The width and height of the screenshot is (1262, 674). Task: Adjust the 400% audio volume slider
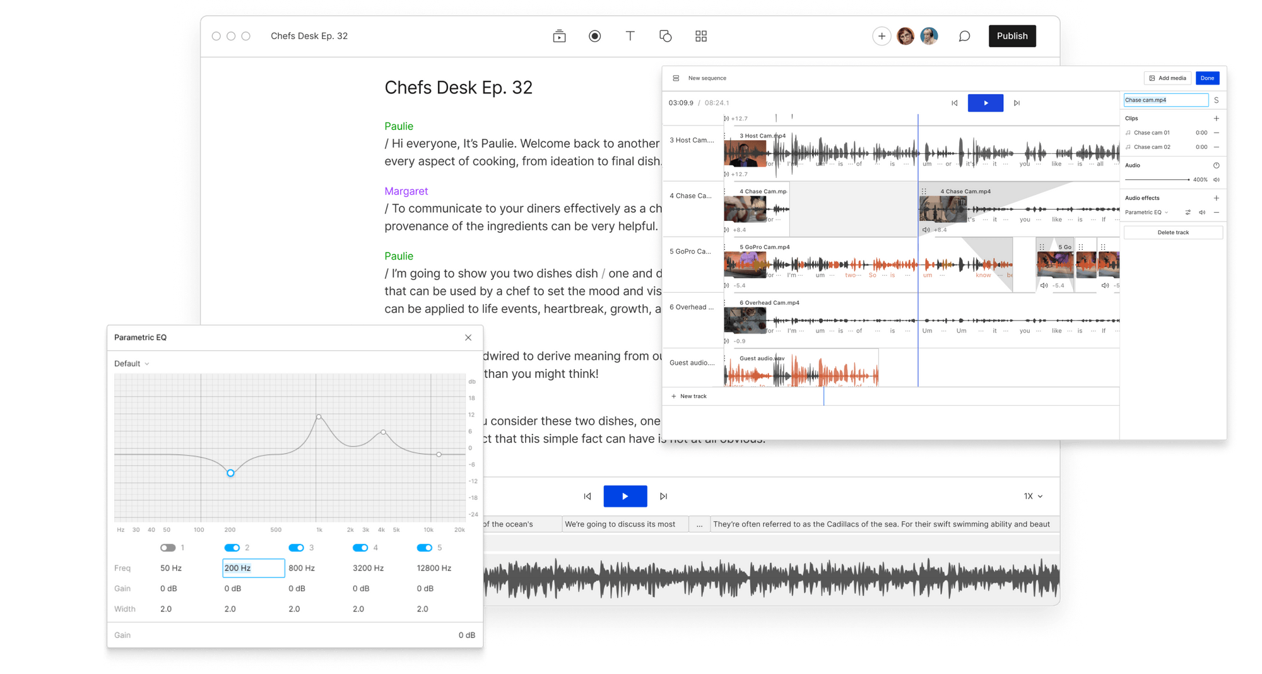point(1189,179)
